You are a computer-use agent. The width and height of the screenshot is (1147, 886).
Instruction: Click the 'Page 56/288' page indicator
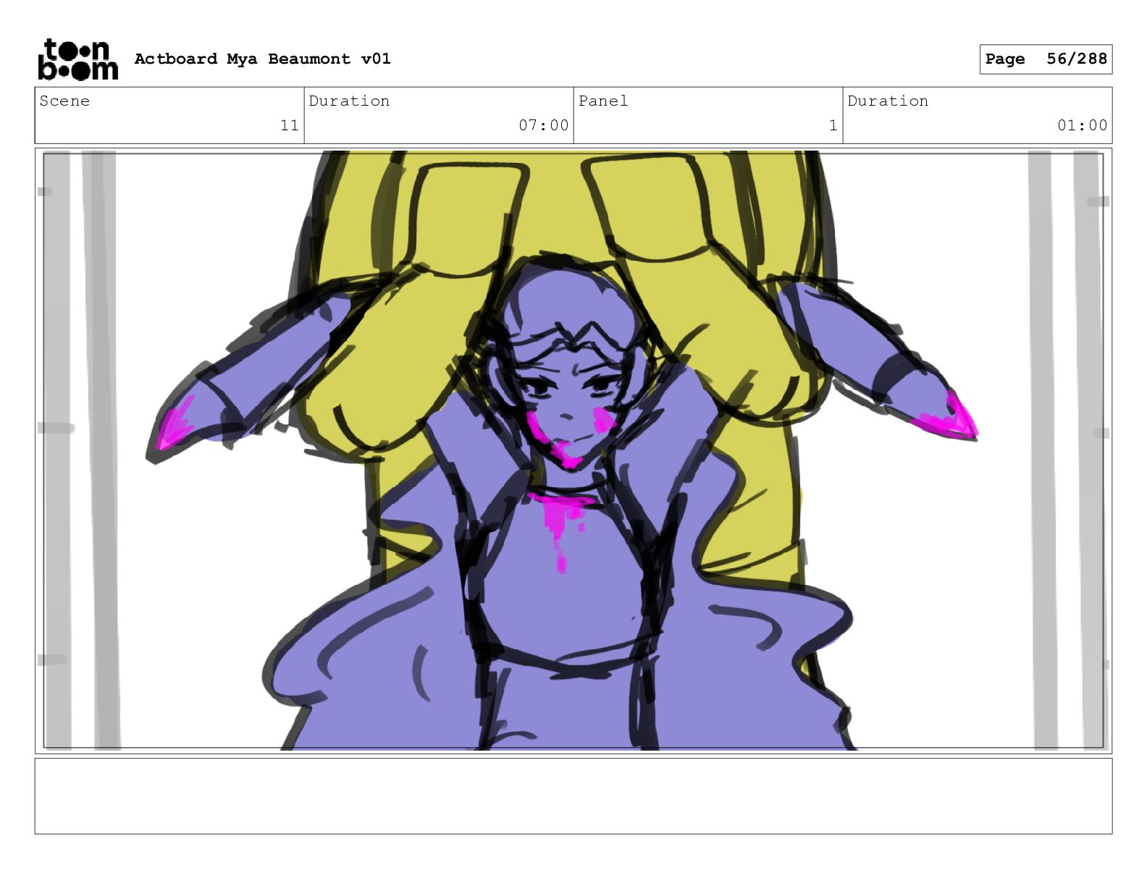pos(1046,59)
